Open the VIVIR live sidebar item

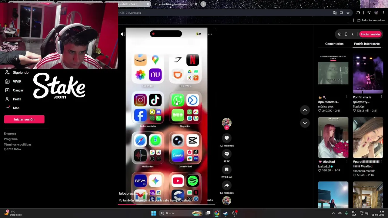(x=13, y=81)
